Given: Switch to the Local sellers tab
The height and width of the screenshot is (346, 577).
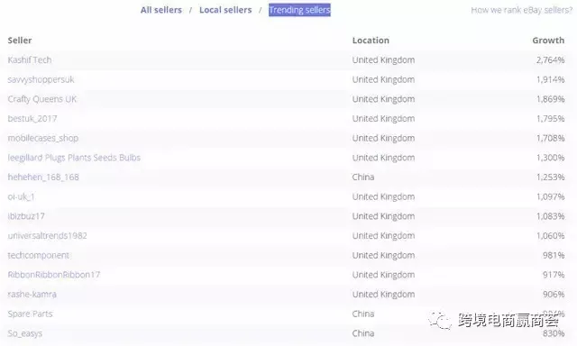Looking at the screenshot, I should pos(225,10).
